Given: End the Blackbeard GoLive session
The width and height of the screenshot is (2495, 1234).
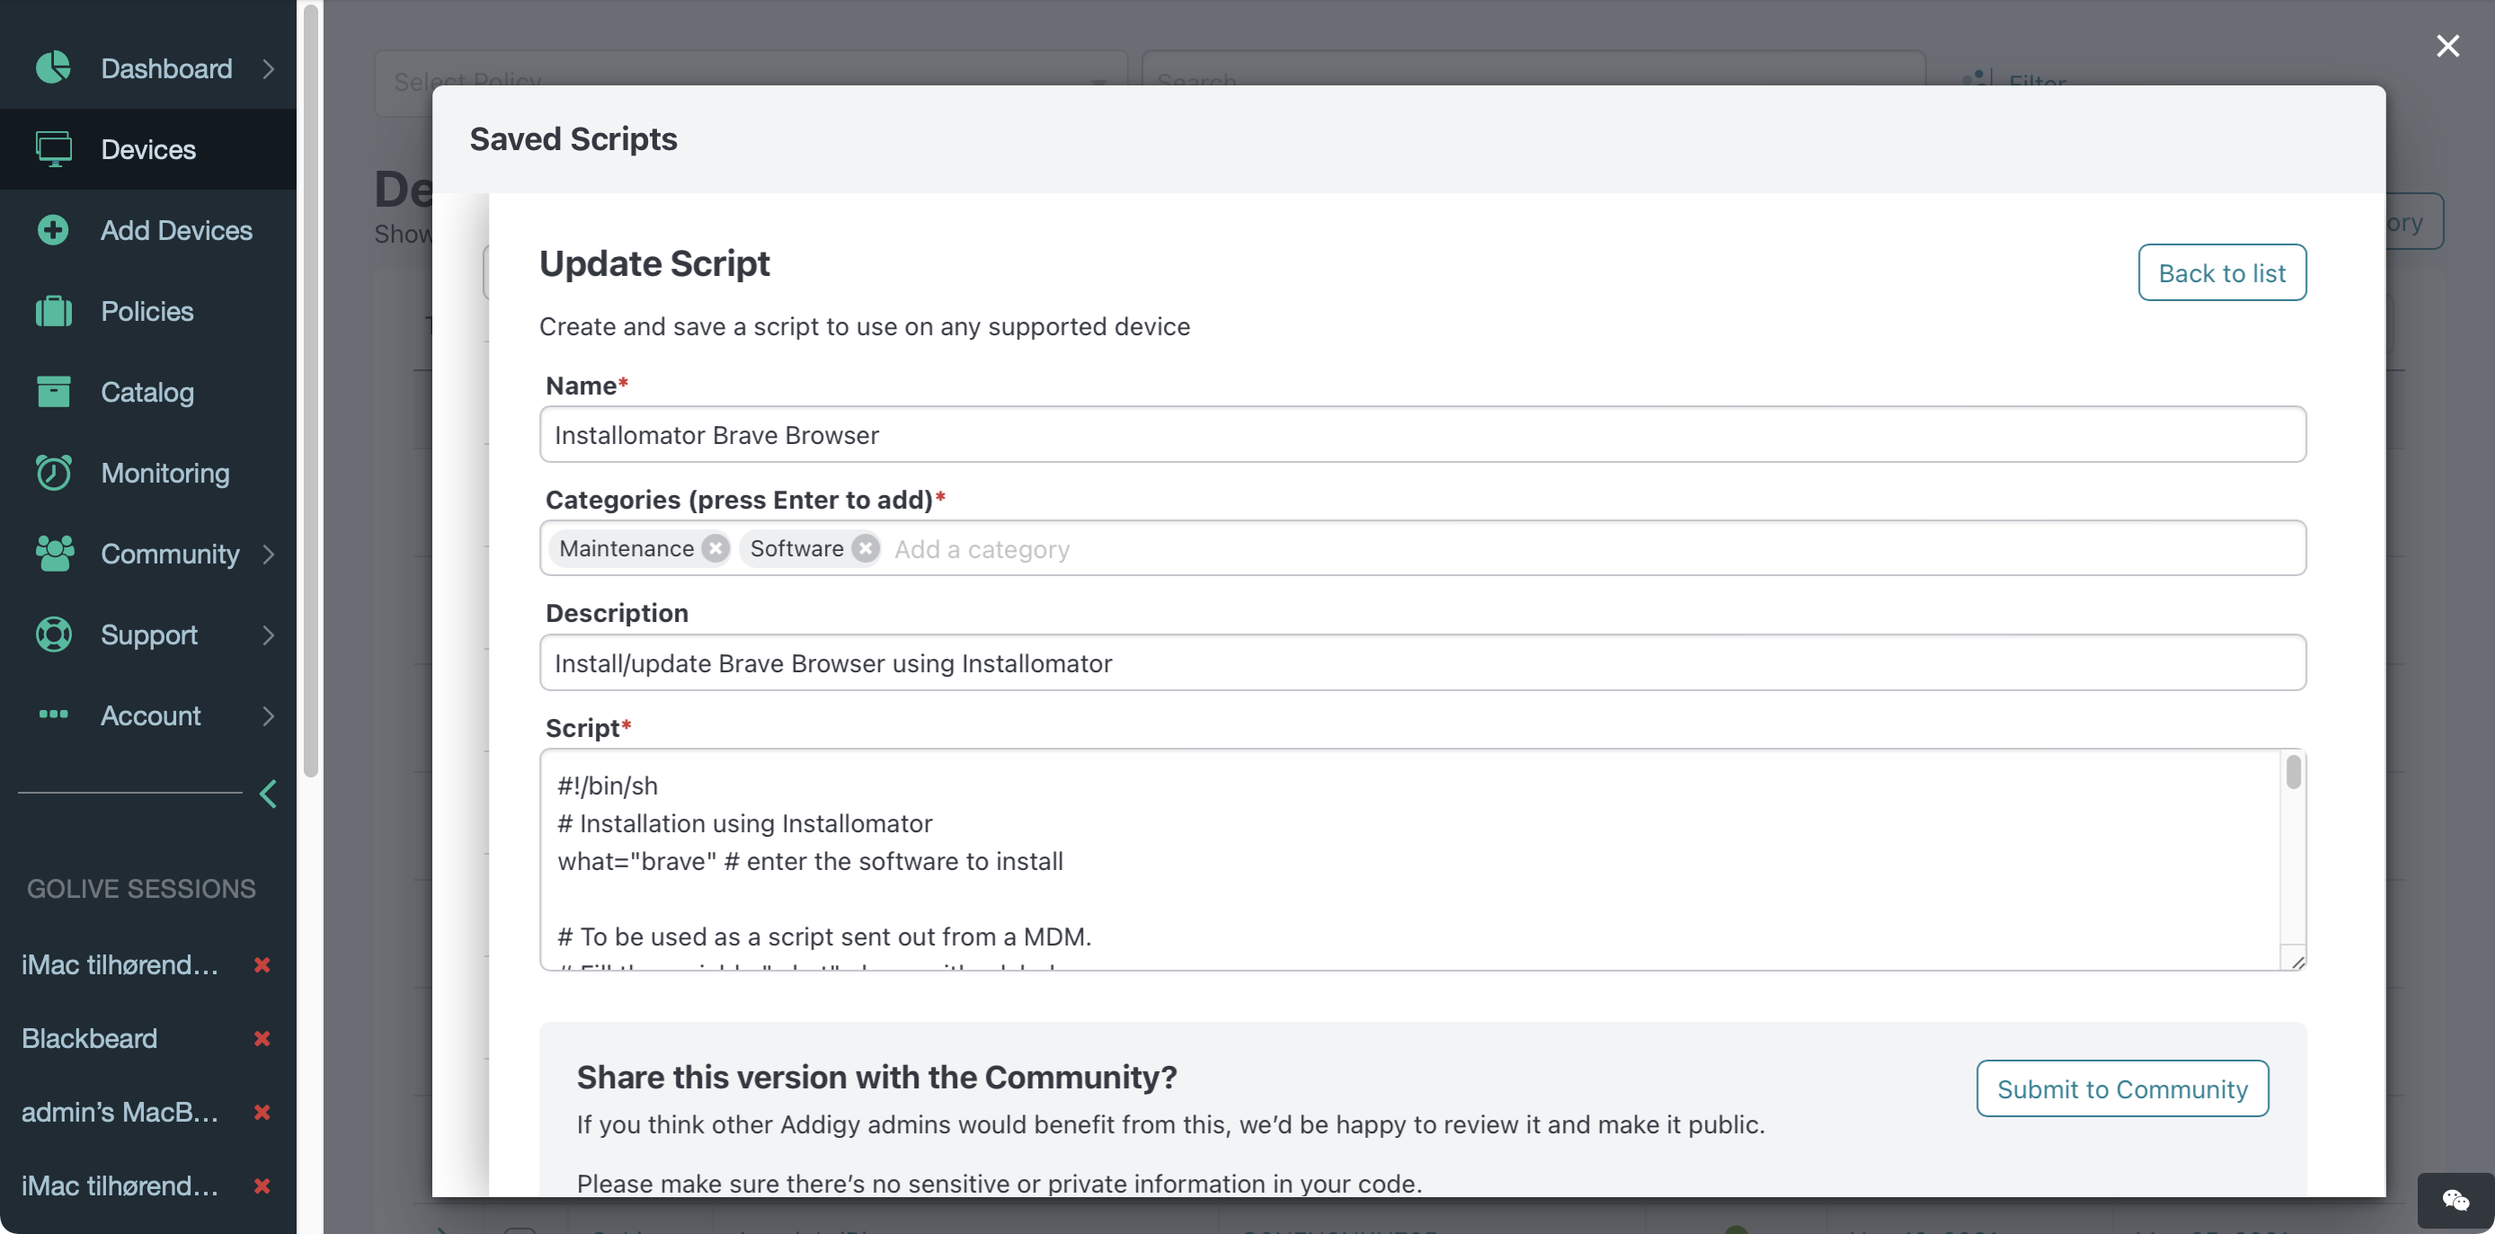Looking at the screenshot, I should point(262,1038).
